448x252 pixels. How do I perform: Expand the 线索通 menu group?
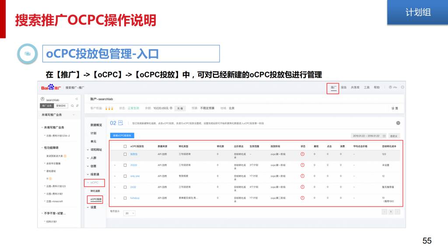(93, 174)
